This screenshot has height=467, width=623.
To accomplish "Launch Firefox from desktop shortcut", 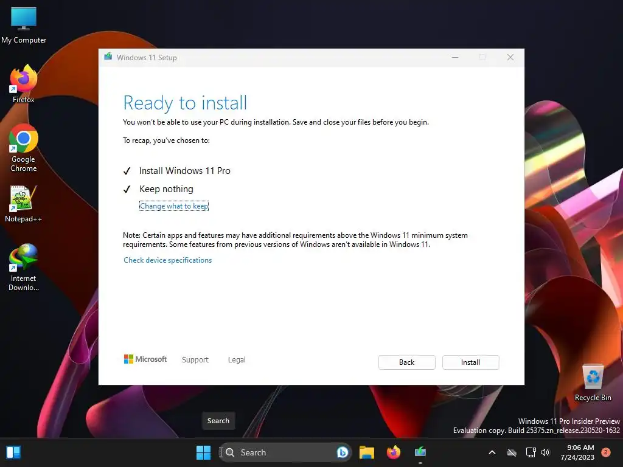I will coord(24,84).
